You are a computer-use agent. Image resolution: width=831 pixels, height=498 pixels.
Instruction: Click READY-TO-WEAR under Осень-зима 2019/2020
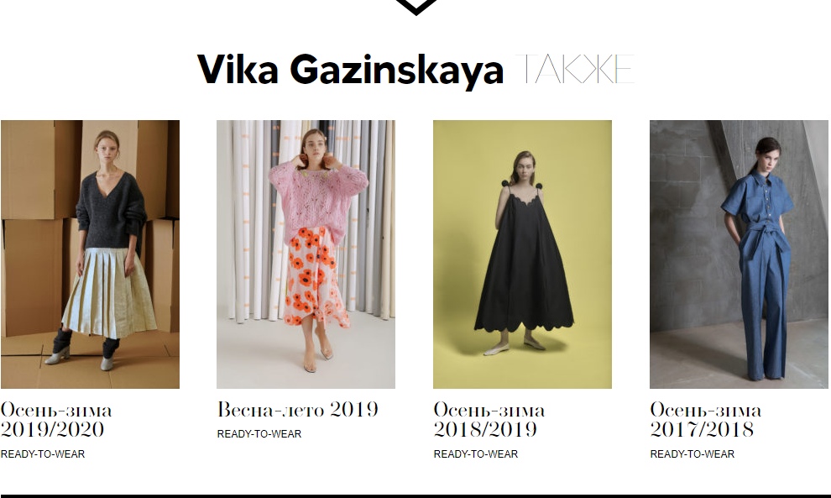pyautogui.click(x=43, y=454)
